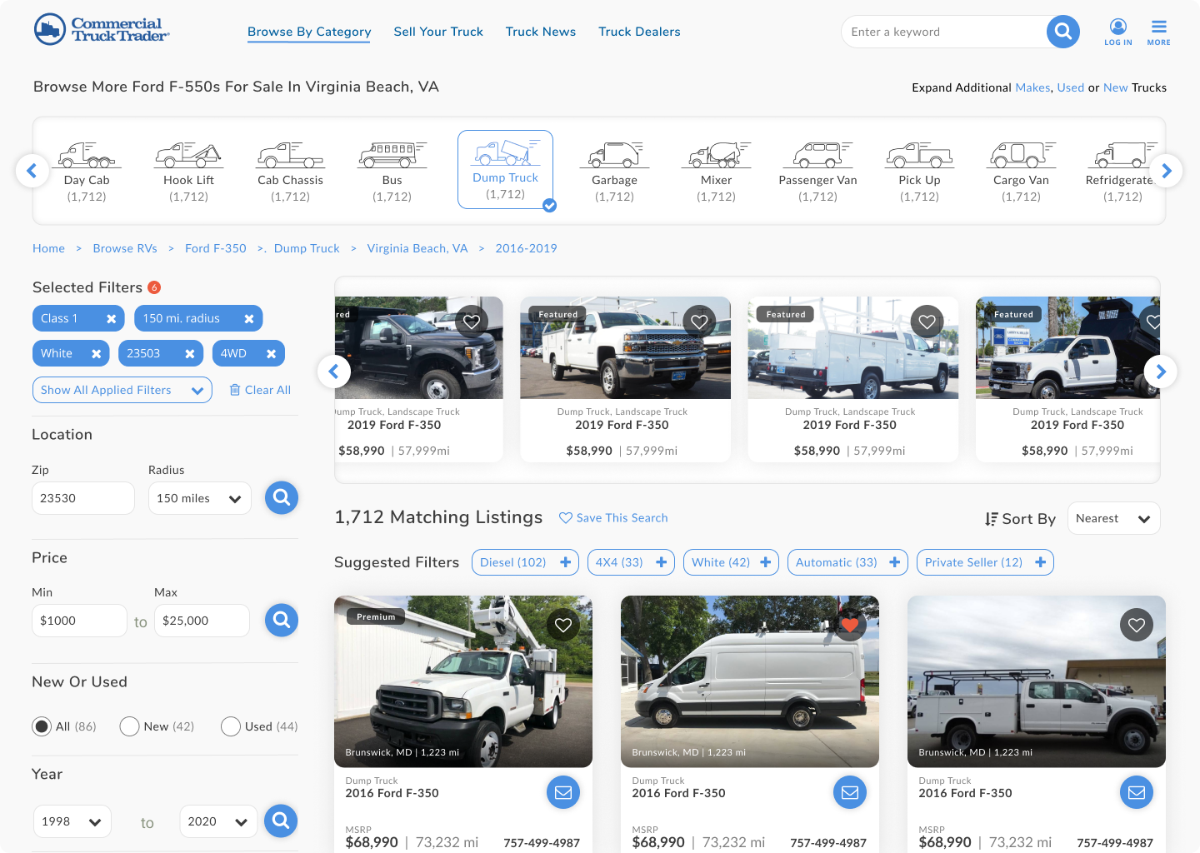Favorite the first fully visible Featured truck

coord(699,322)
